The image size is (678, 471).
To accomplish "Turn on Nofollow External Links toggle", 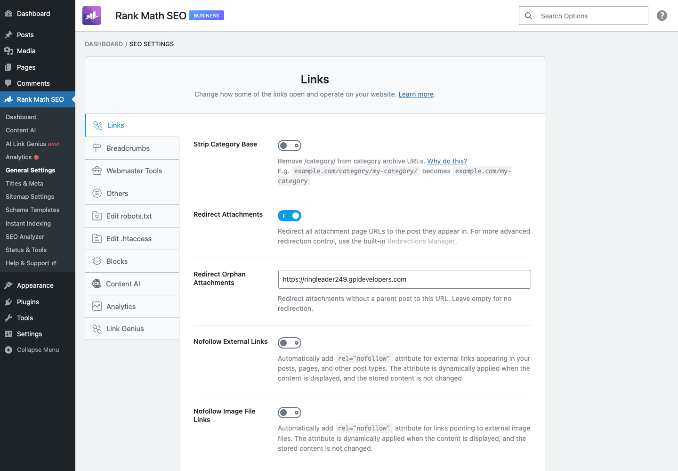I will point(290,343).
